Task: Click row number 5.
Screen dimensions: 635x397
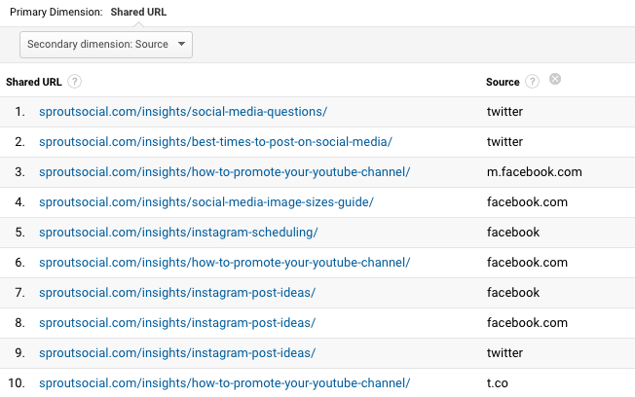Action: (x=19, y=233)
